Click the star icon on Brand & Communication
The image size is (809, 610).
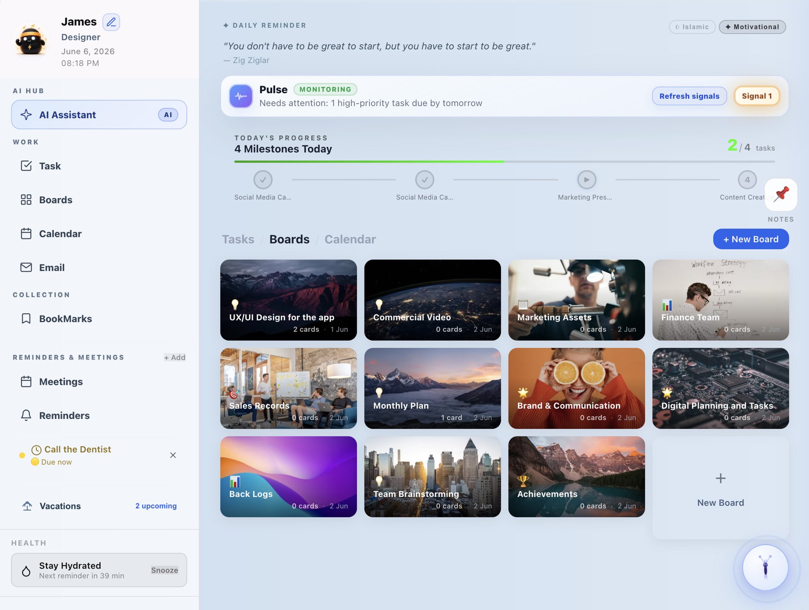tap(523, 393)
